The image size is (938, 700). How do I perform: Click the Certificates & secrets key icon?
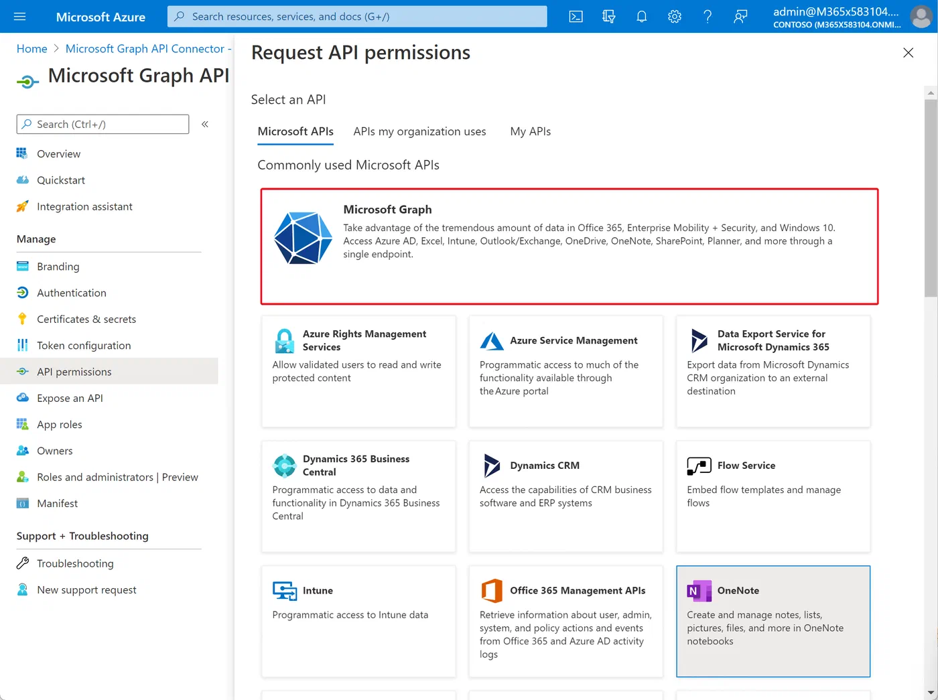click(x=22, y=319)
